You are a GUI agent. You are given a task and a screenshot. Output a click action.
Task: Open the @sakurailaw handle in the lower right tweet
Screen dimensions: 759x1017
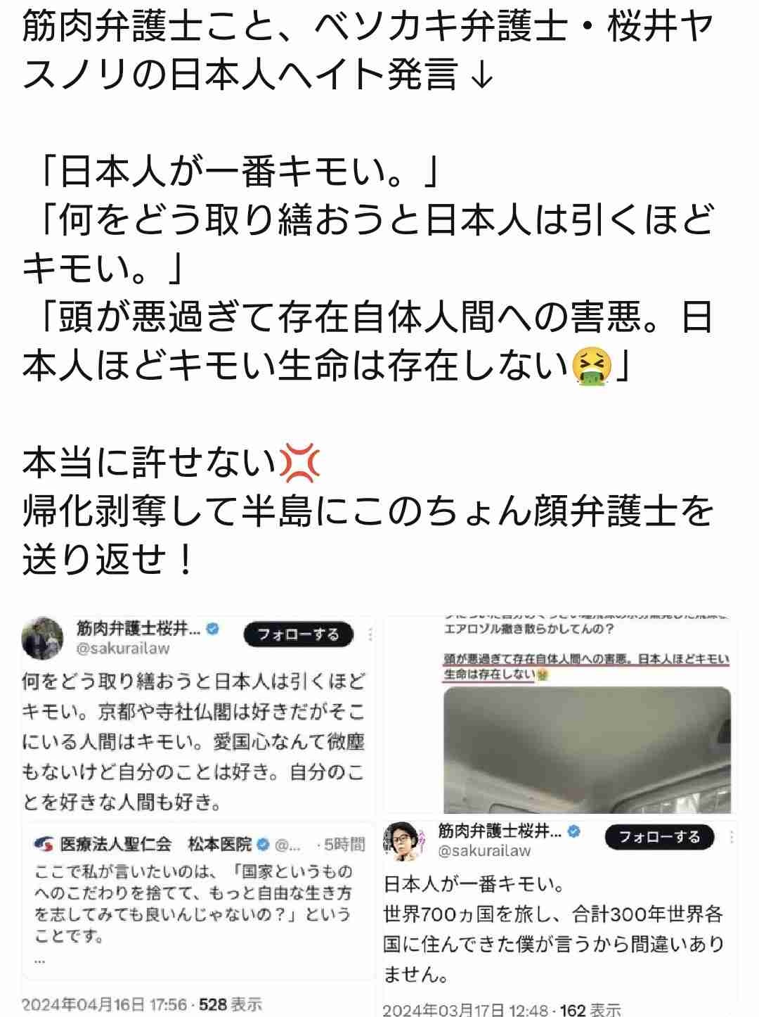point(485,851)
